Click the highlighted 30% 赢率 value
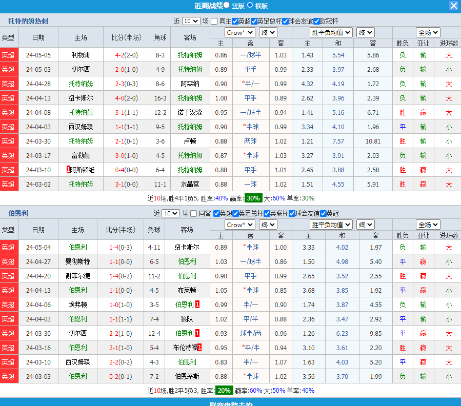 253,198
